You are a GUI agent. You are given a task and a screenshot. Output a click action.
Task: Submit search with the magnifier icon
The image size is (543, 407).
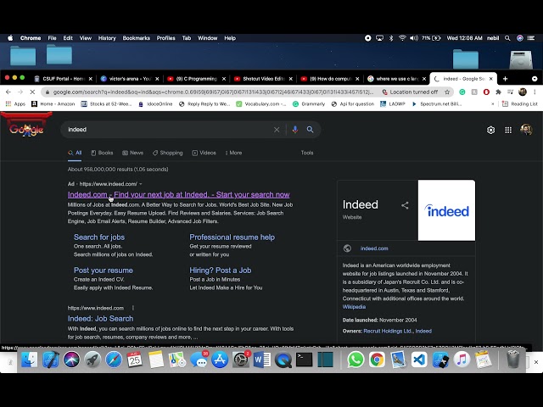(x=310, y=130)
